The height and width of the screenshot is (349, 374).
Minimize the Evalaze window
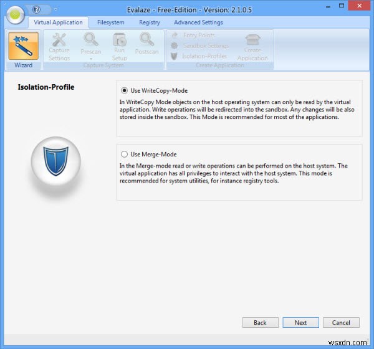(x=328, y=6)
